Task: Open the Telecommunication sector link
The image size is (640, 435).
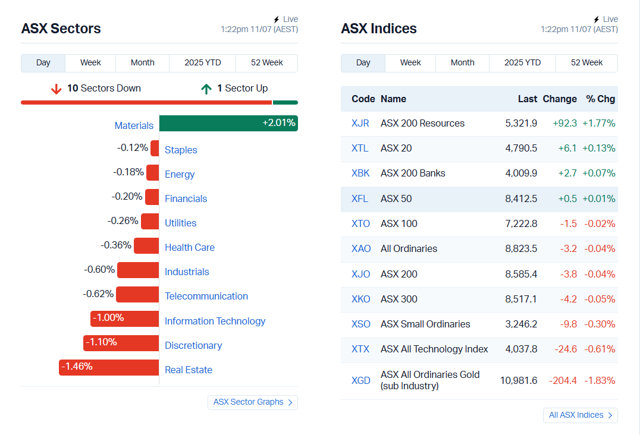Action: (x=206, y=297)
